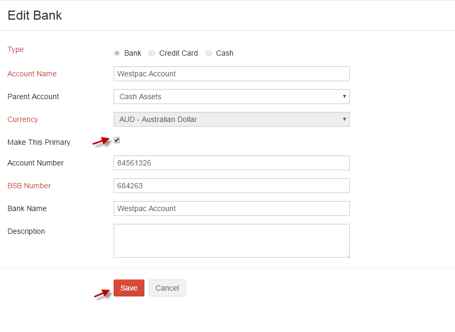
Task: Click inside the Description text area
Action: click(231, 241)
